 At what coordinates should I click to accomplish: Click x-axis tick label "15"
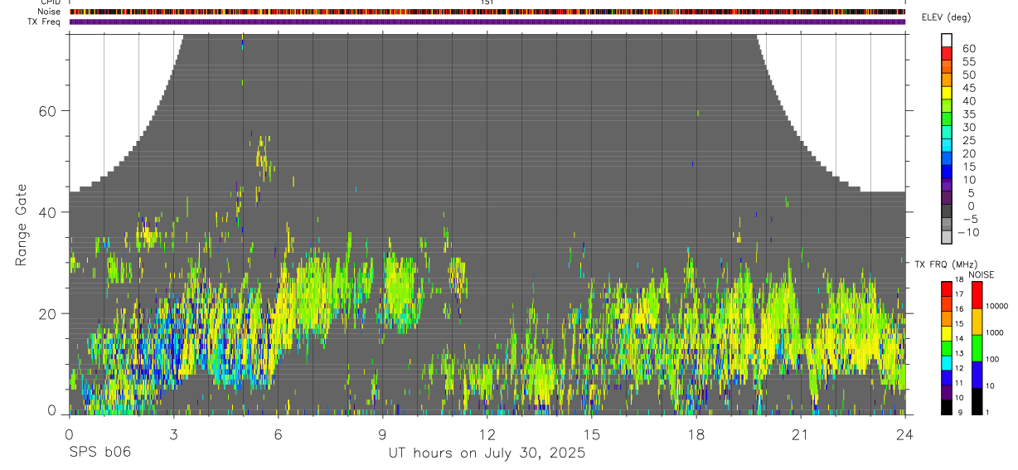point(592,434)
